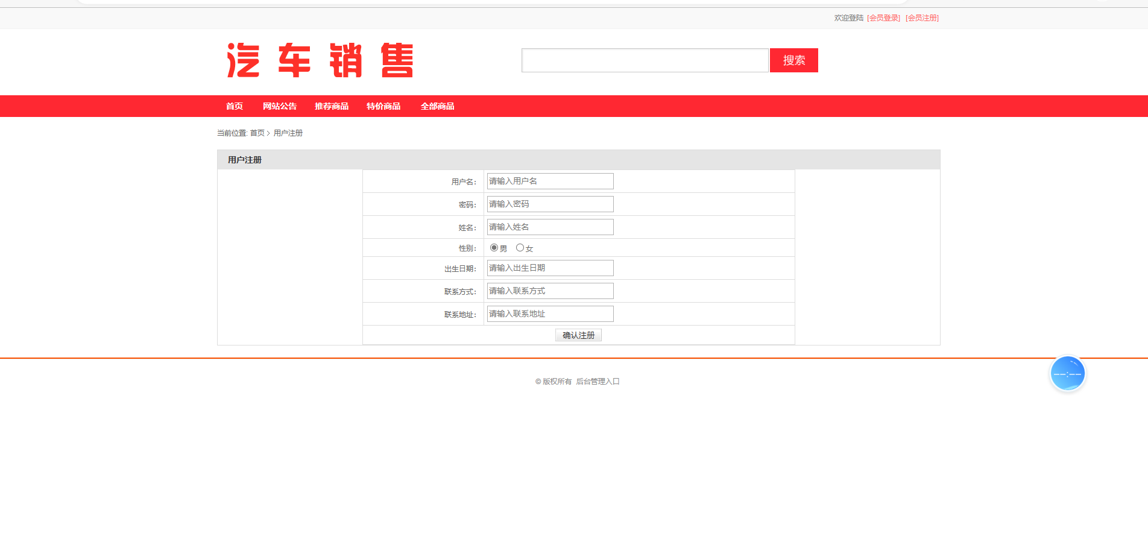The image size is (1148, 533).
Task: Focus the 密码 password field
Action: click(550, 204)
